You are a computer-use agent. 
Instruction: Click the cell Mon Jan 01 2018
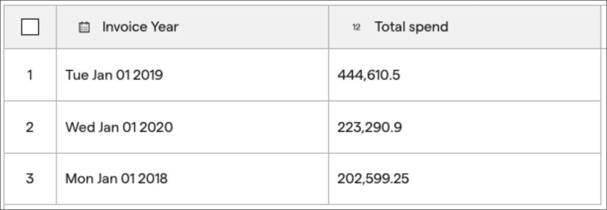coord(193,179)
